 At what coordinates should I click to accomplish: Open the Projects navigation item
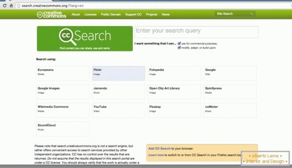click(x=152, y=14)
